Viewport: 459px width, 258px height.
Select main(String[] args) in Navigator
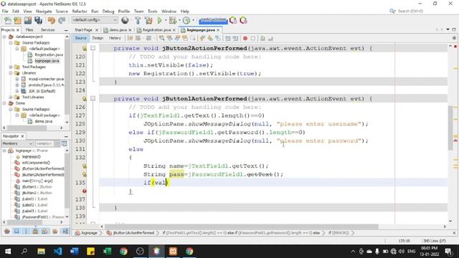pos(37,181)
